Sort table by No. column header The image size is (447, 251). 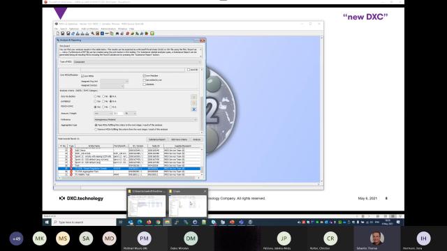click(63, 146)
